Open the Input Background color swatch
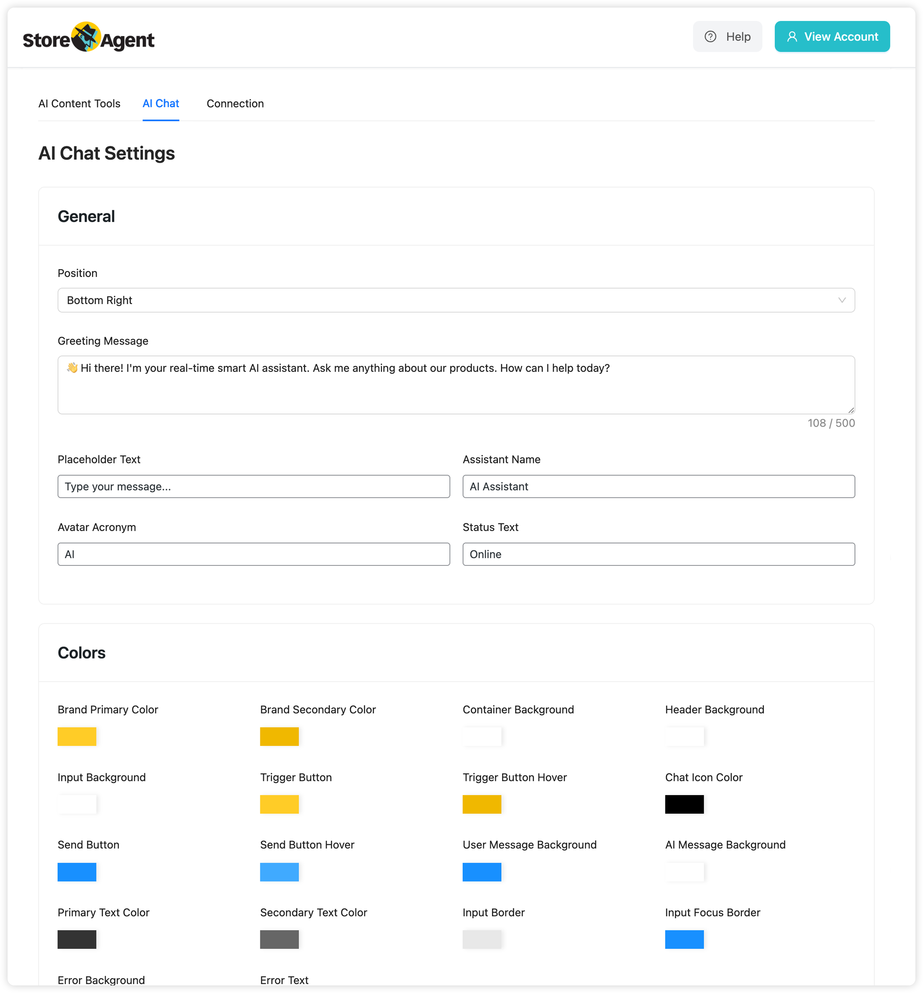The image size is (923, 993). pos(77,804)
